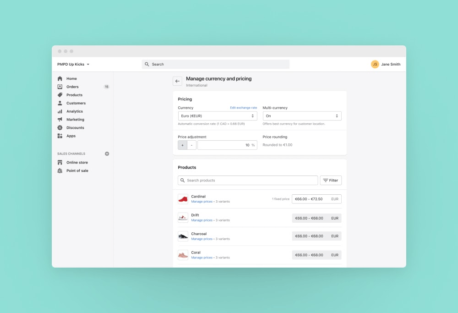Click the Edit exchange rate link

tap(243, 108)
